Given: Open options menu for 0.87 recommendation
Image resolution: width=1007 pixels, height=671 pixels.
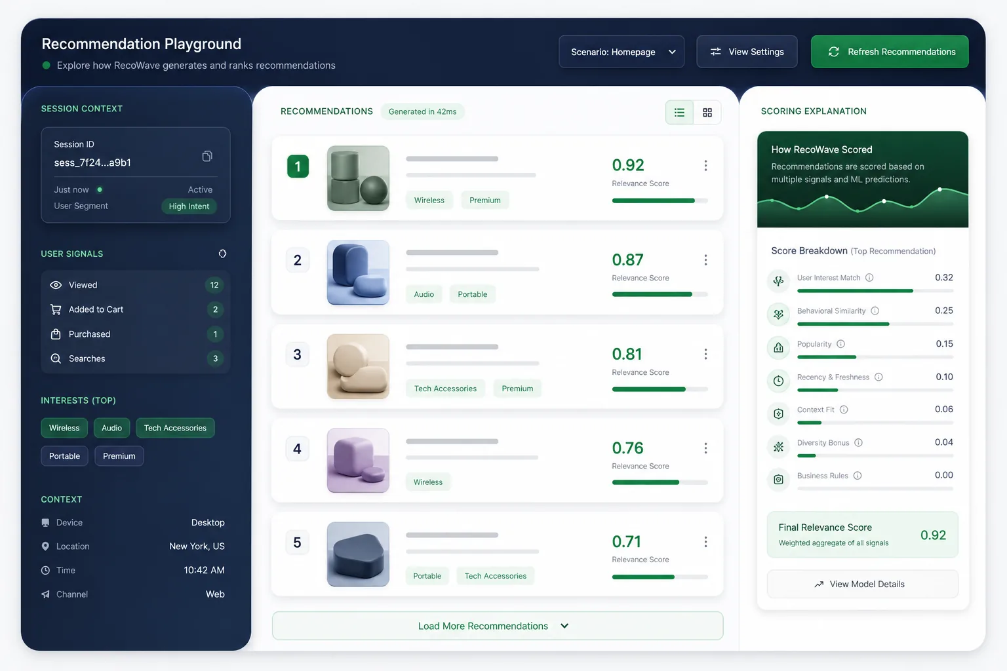Looking at the screenshot, I should point(705,260).
